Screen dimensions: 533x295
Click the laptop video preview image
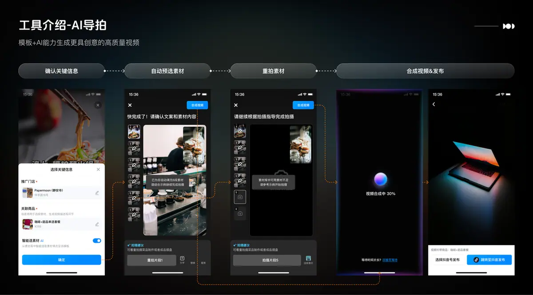coord(472,167)
